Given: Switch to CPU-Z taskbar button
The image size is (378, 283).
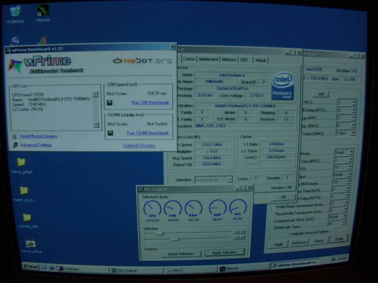Looking at the screenshot, I should click(191, 271).
